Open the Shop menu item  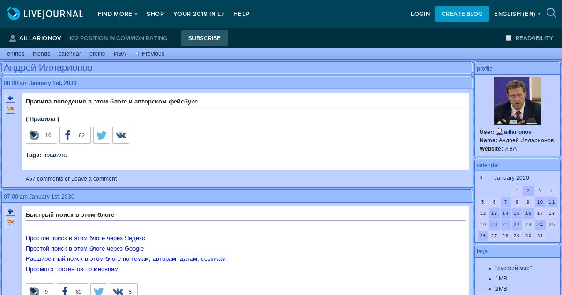(155, 14)
